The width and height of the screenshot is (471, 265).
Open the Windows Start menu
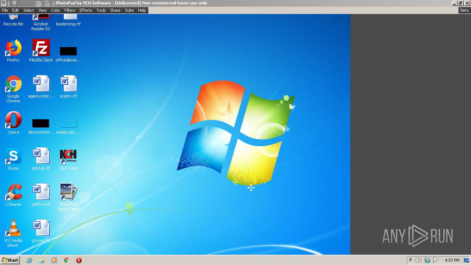click(10, 260)
